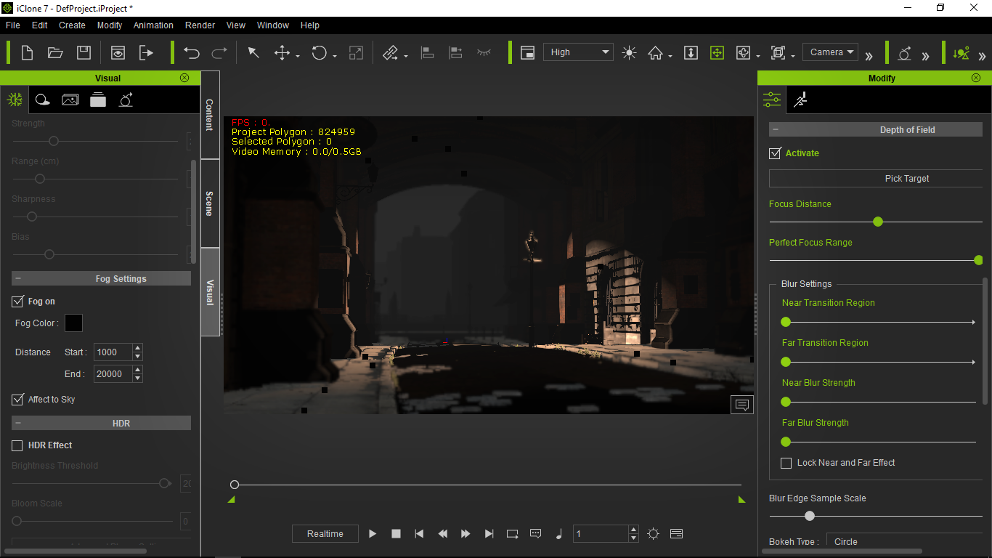Click the Focus Distance slider handle
992x558 pixels.
tap(878, 222)
